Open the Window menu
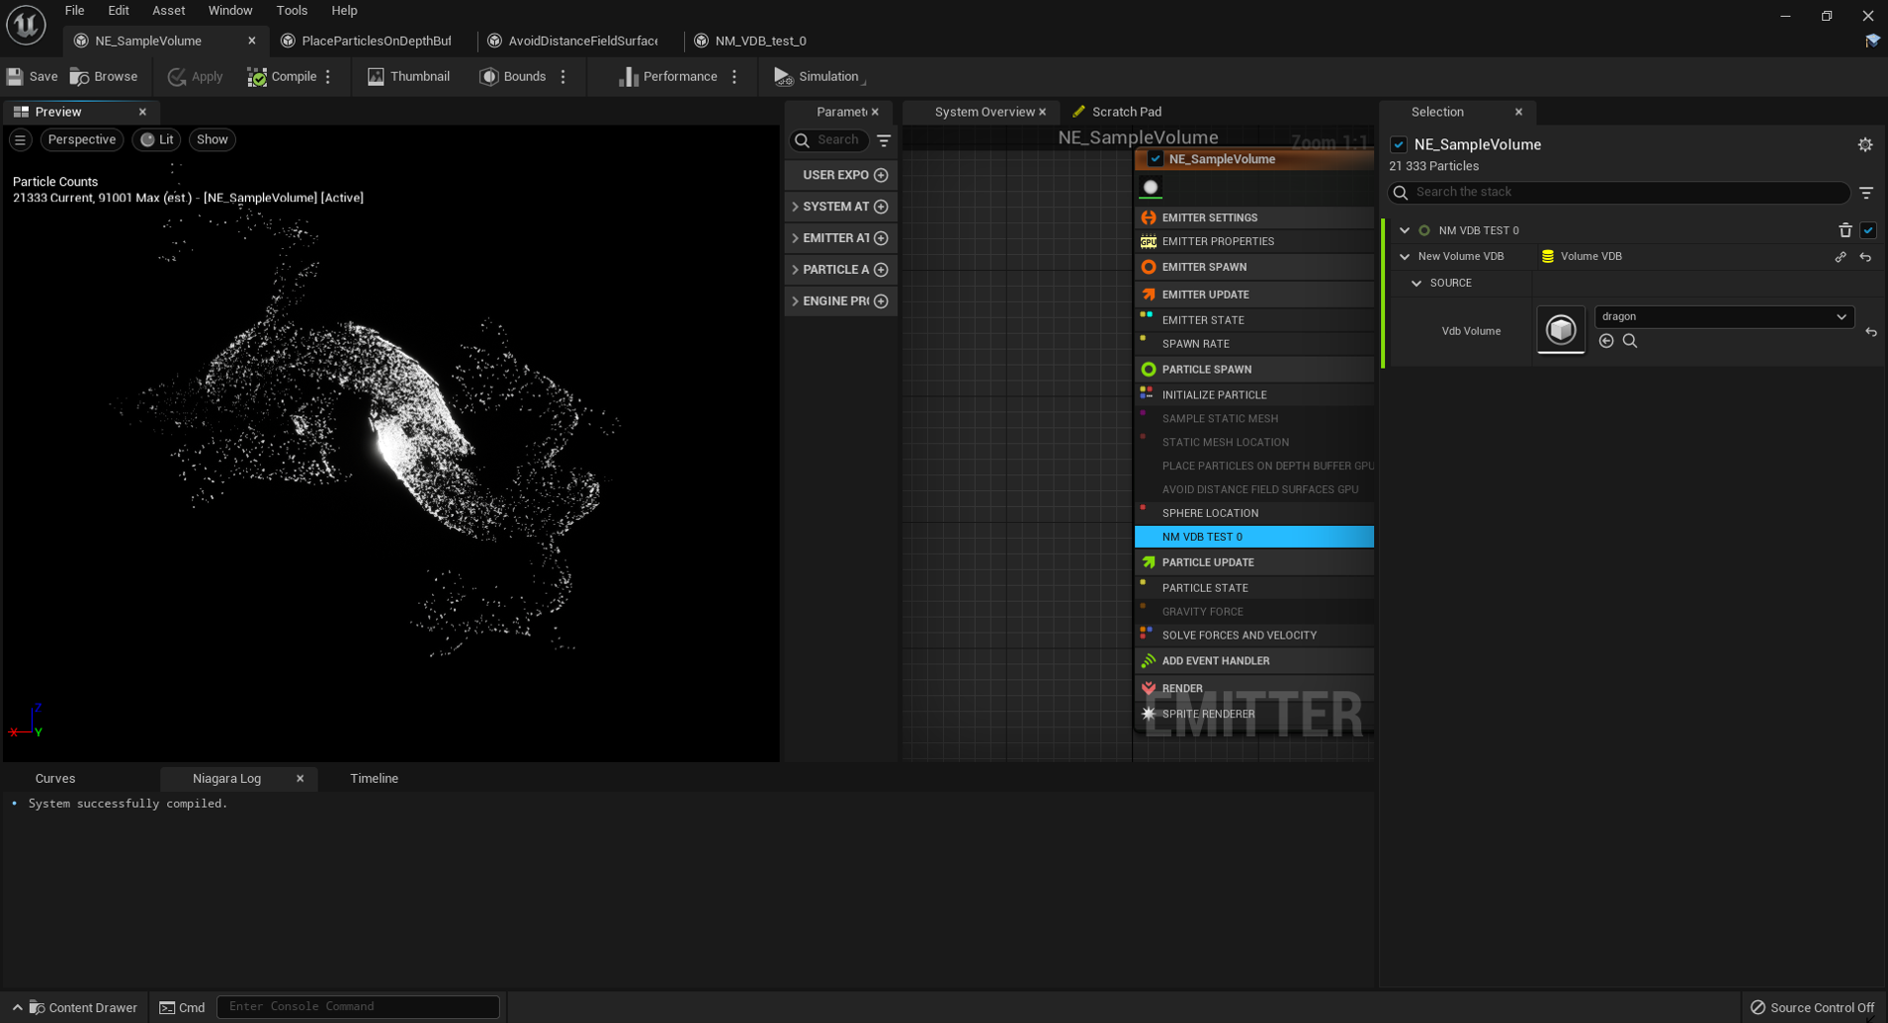Image resolution: width=1888 pixels, height=1023 pixels. coord(229,10)
